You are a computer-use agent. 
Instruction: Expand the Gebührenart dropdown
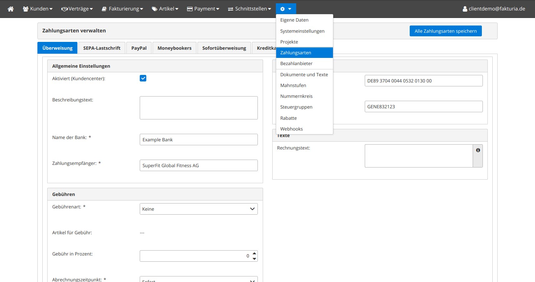[x=198, y=209]
